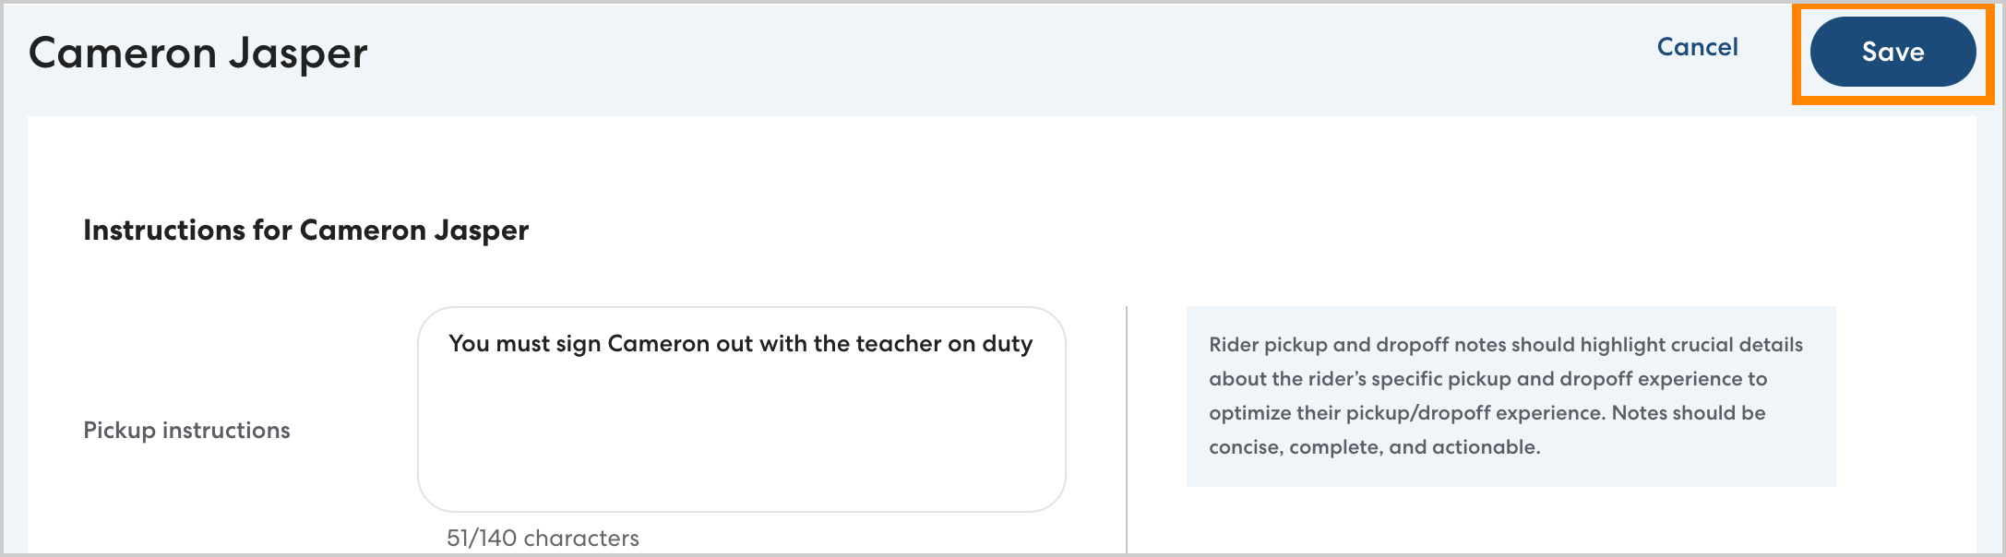Place cursor after "teacher on duty" text
Screen dimensions: 2006x557
1034,344
